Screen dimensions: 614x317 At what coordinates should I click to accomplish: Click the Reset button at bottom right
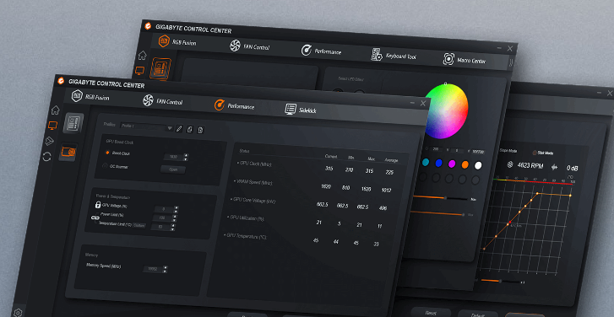pyautogui.click(x=430, y=313)
